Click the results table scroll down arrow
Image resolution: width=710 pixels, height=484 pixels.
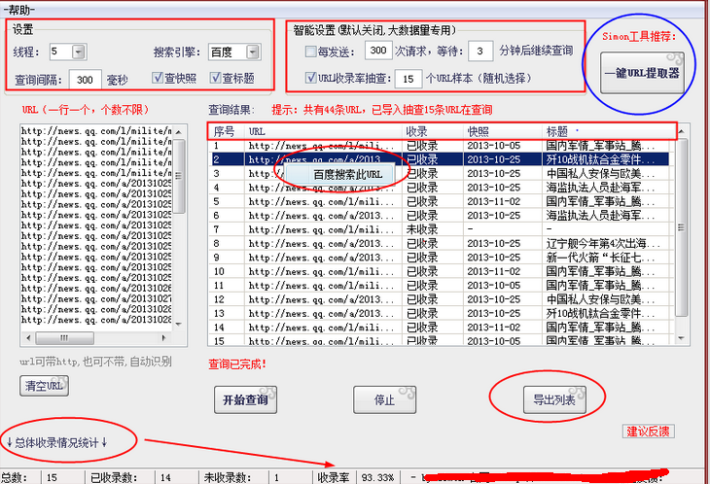(681, 338)
